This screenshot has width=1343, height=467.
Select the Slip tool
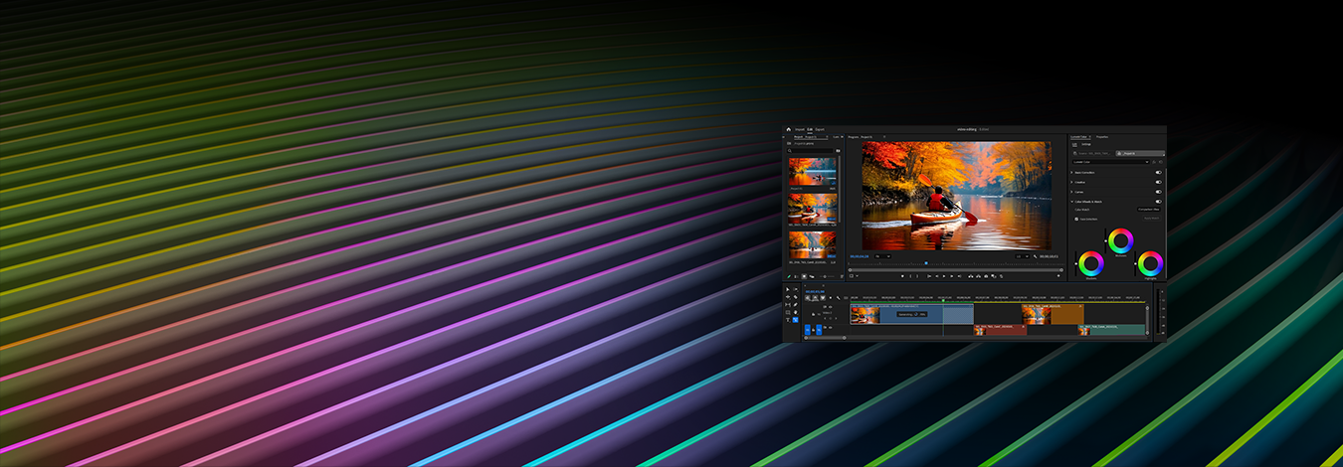788,305
